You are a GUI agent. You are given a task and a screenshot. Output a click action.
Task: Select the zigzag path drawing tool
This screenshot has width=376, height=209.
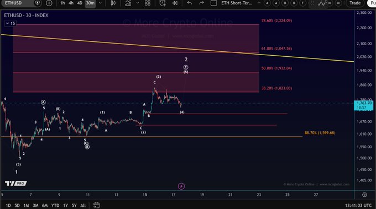(x=322, y=3)
